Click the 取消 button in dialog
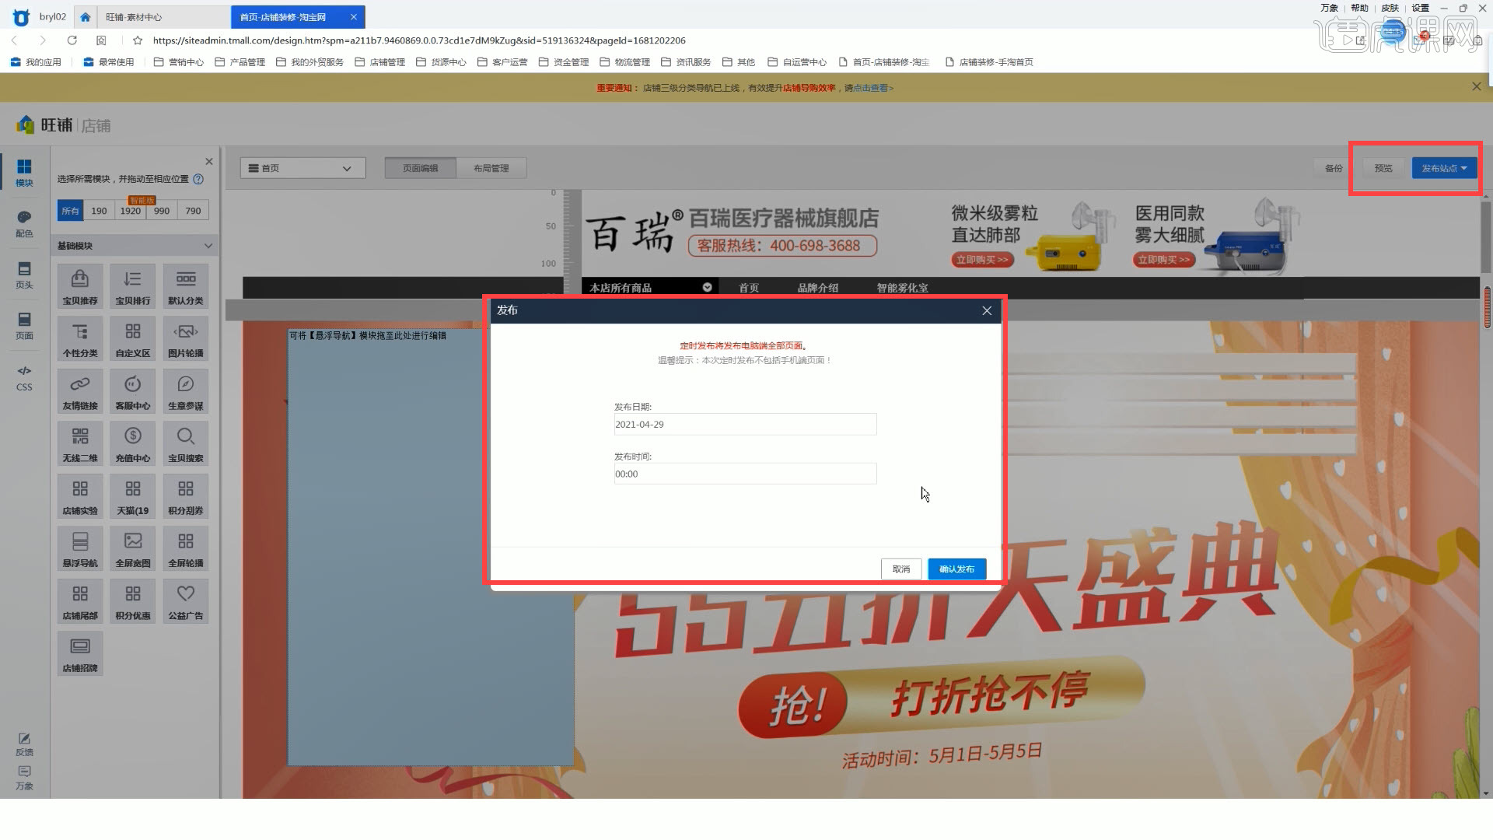Image resolution: width=1493 pixels, height=840 pixels. [x=901, y=569]
